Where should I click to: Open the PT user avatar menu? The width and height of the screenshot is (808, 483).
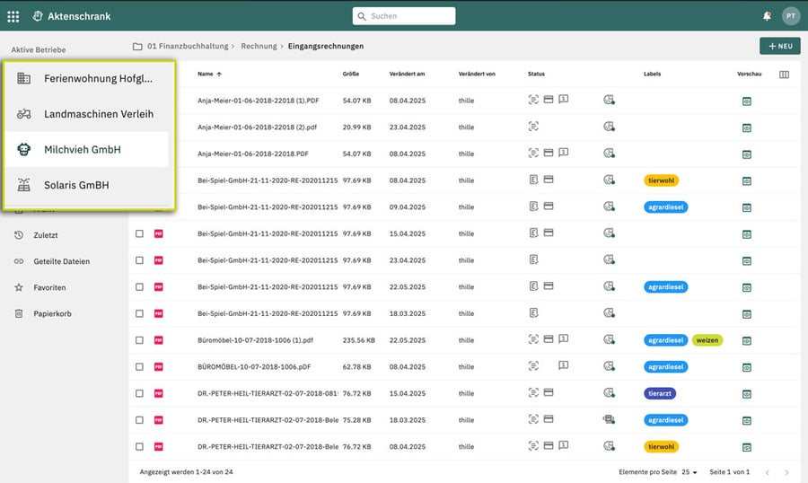(x=790, y=16)
